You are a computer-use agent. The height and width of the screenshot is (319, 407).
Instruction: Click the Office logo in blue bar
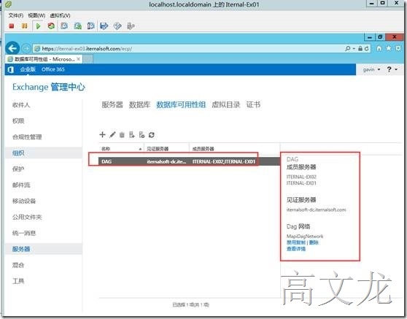(x=11, y=69)
